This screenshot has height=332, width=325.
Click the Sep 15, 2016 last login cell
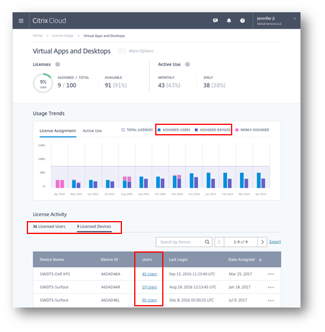pos(192,274)
